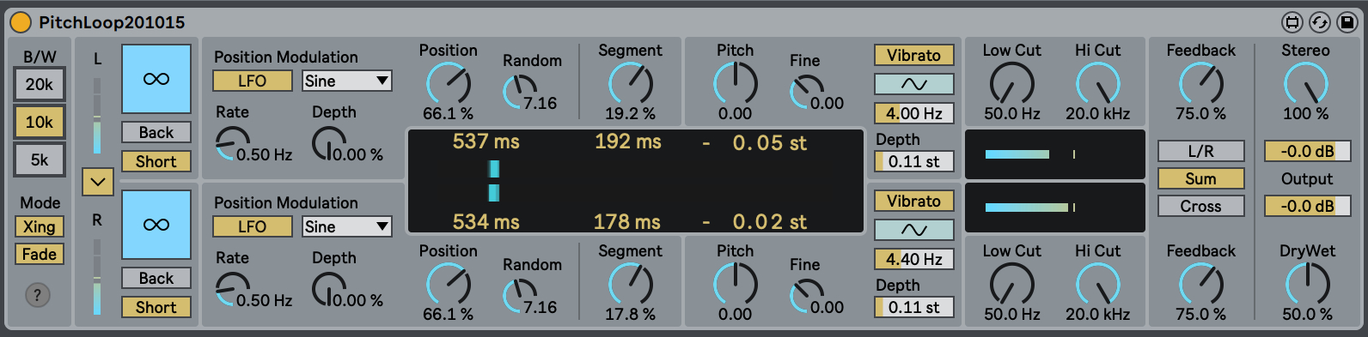
Task: Click the hot-swap preset circular arrows icon
Action: [x=1319, y=21]
